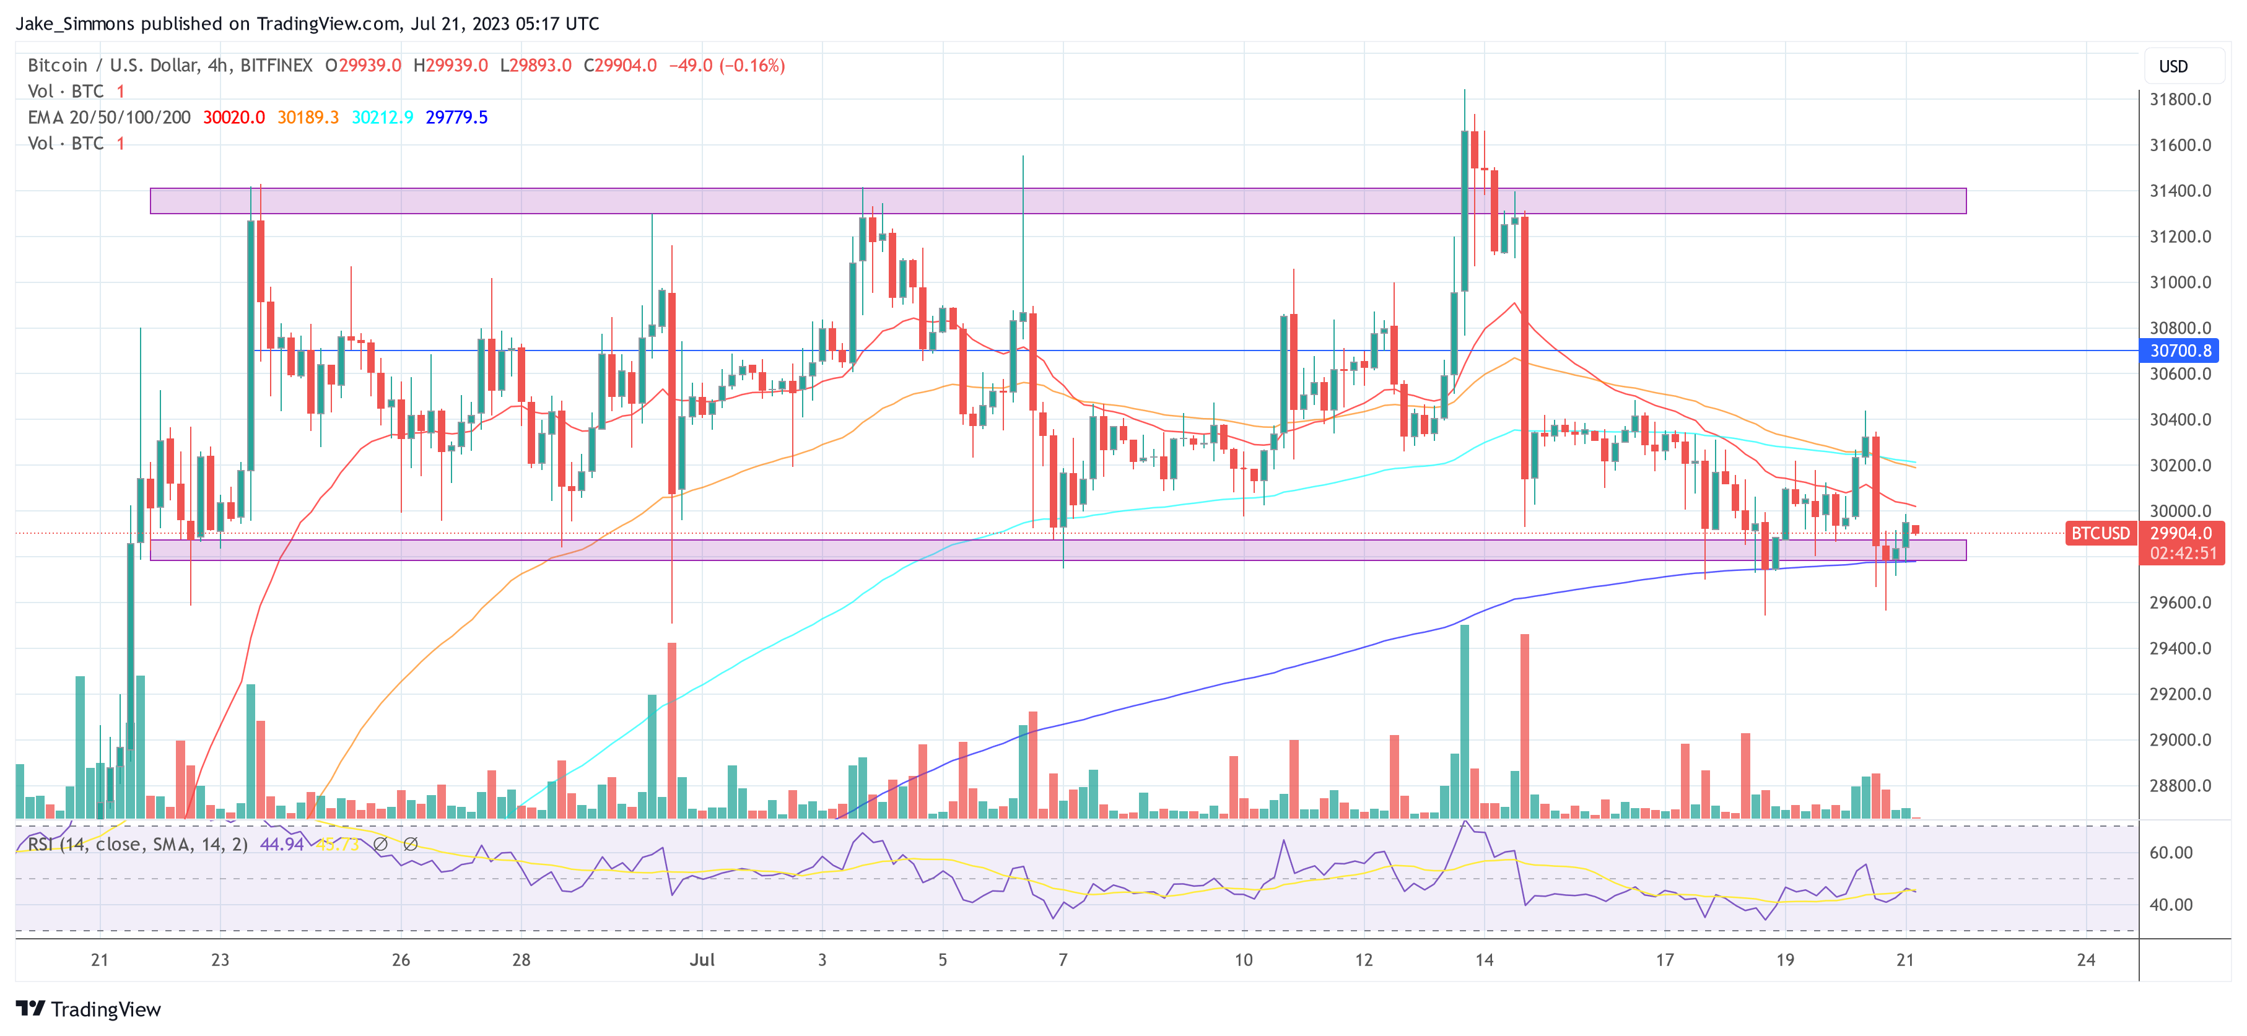This screenshot has height=1036, width=2247.
Task: Select the blue 30700.8 price label
Action: point(2180,350)
